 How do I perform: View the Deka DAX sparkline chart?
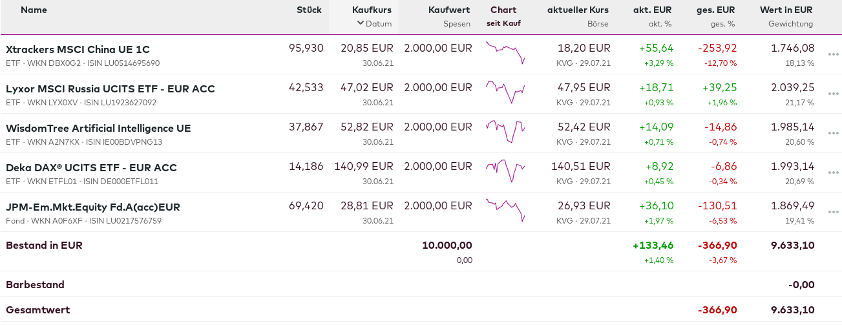point(505,171)
